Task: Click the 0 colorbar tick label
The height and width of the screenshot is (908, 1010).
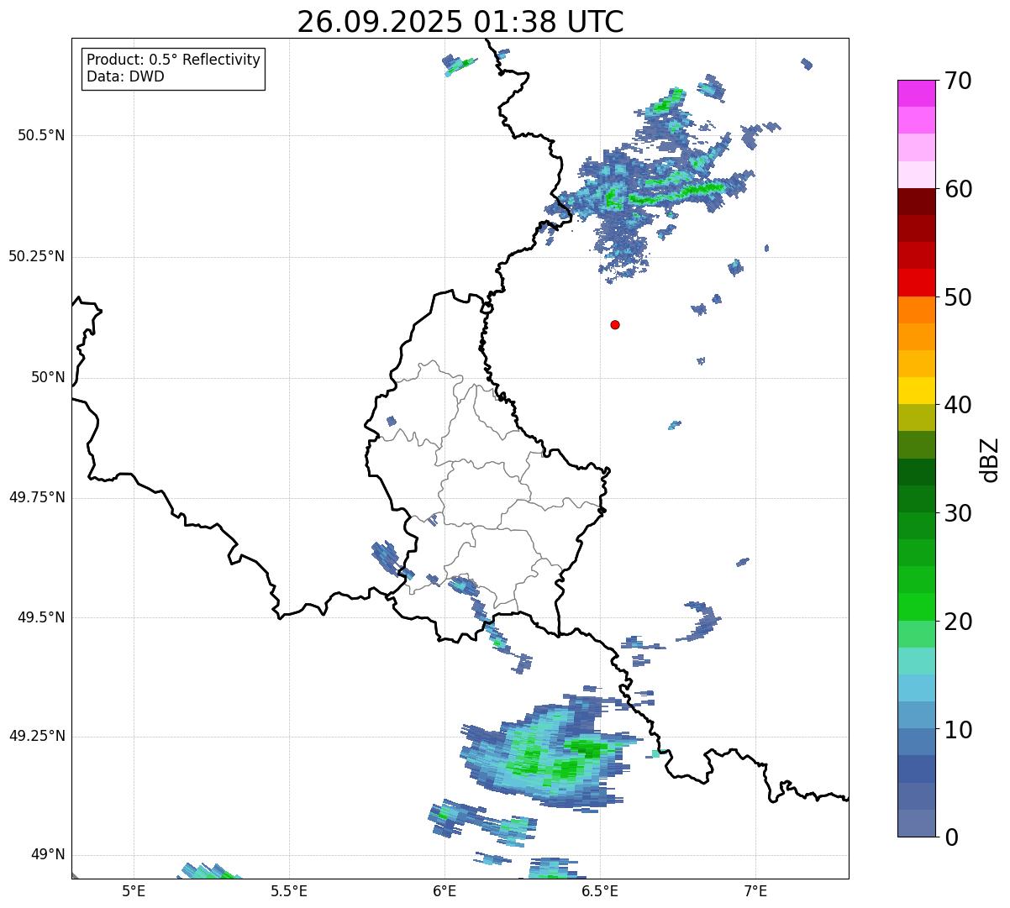Action: (950, 837)
